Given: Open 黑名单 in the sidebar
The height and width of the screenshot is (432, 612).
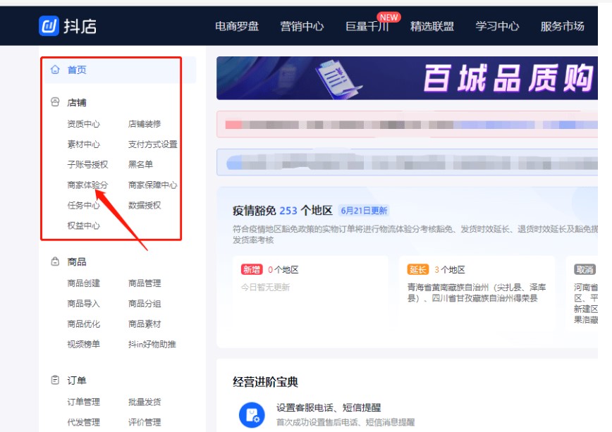Looking at the screenshot, I should click(x=140, y=164).
